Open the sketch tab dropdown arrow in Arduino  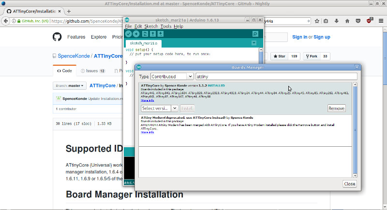pos(253,43)
